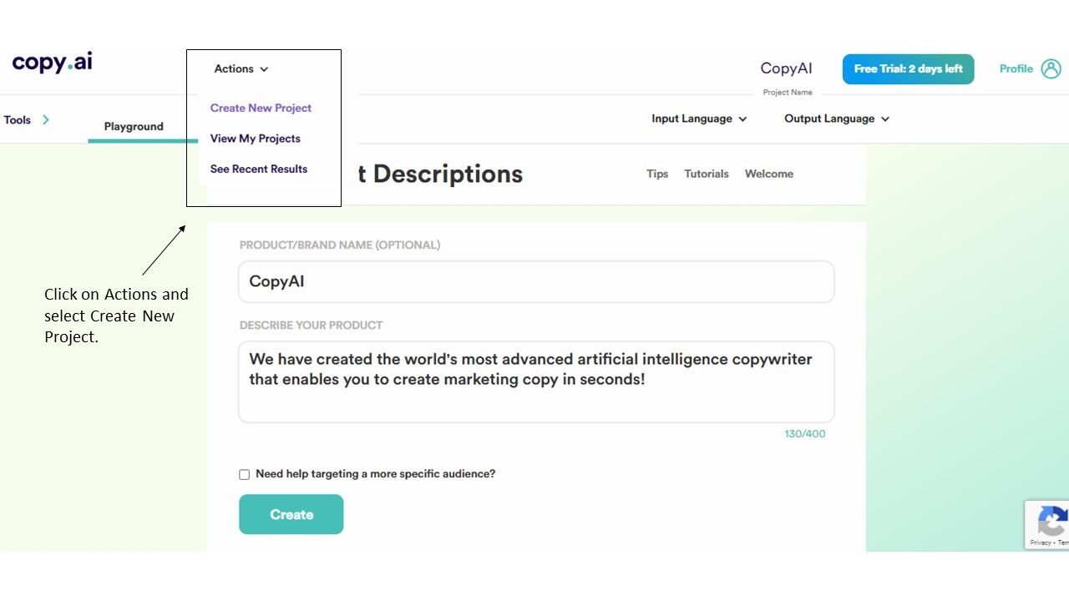Focus the Product/Brand Name input field
Screen dimensions: 1069x601
(536, 282)
